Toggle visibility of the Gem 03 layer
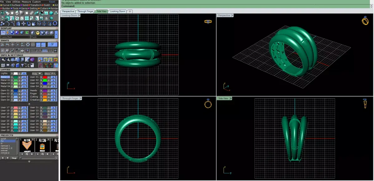Image resolution: width=374 pixels, height=181 pixels. pyautogui.click(x=24, y=97)
